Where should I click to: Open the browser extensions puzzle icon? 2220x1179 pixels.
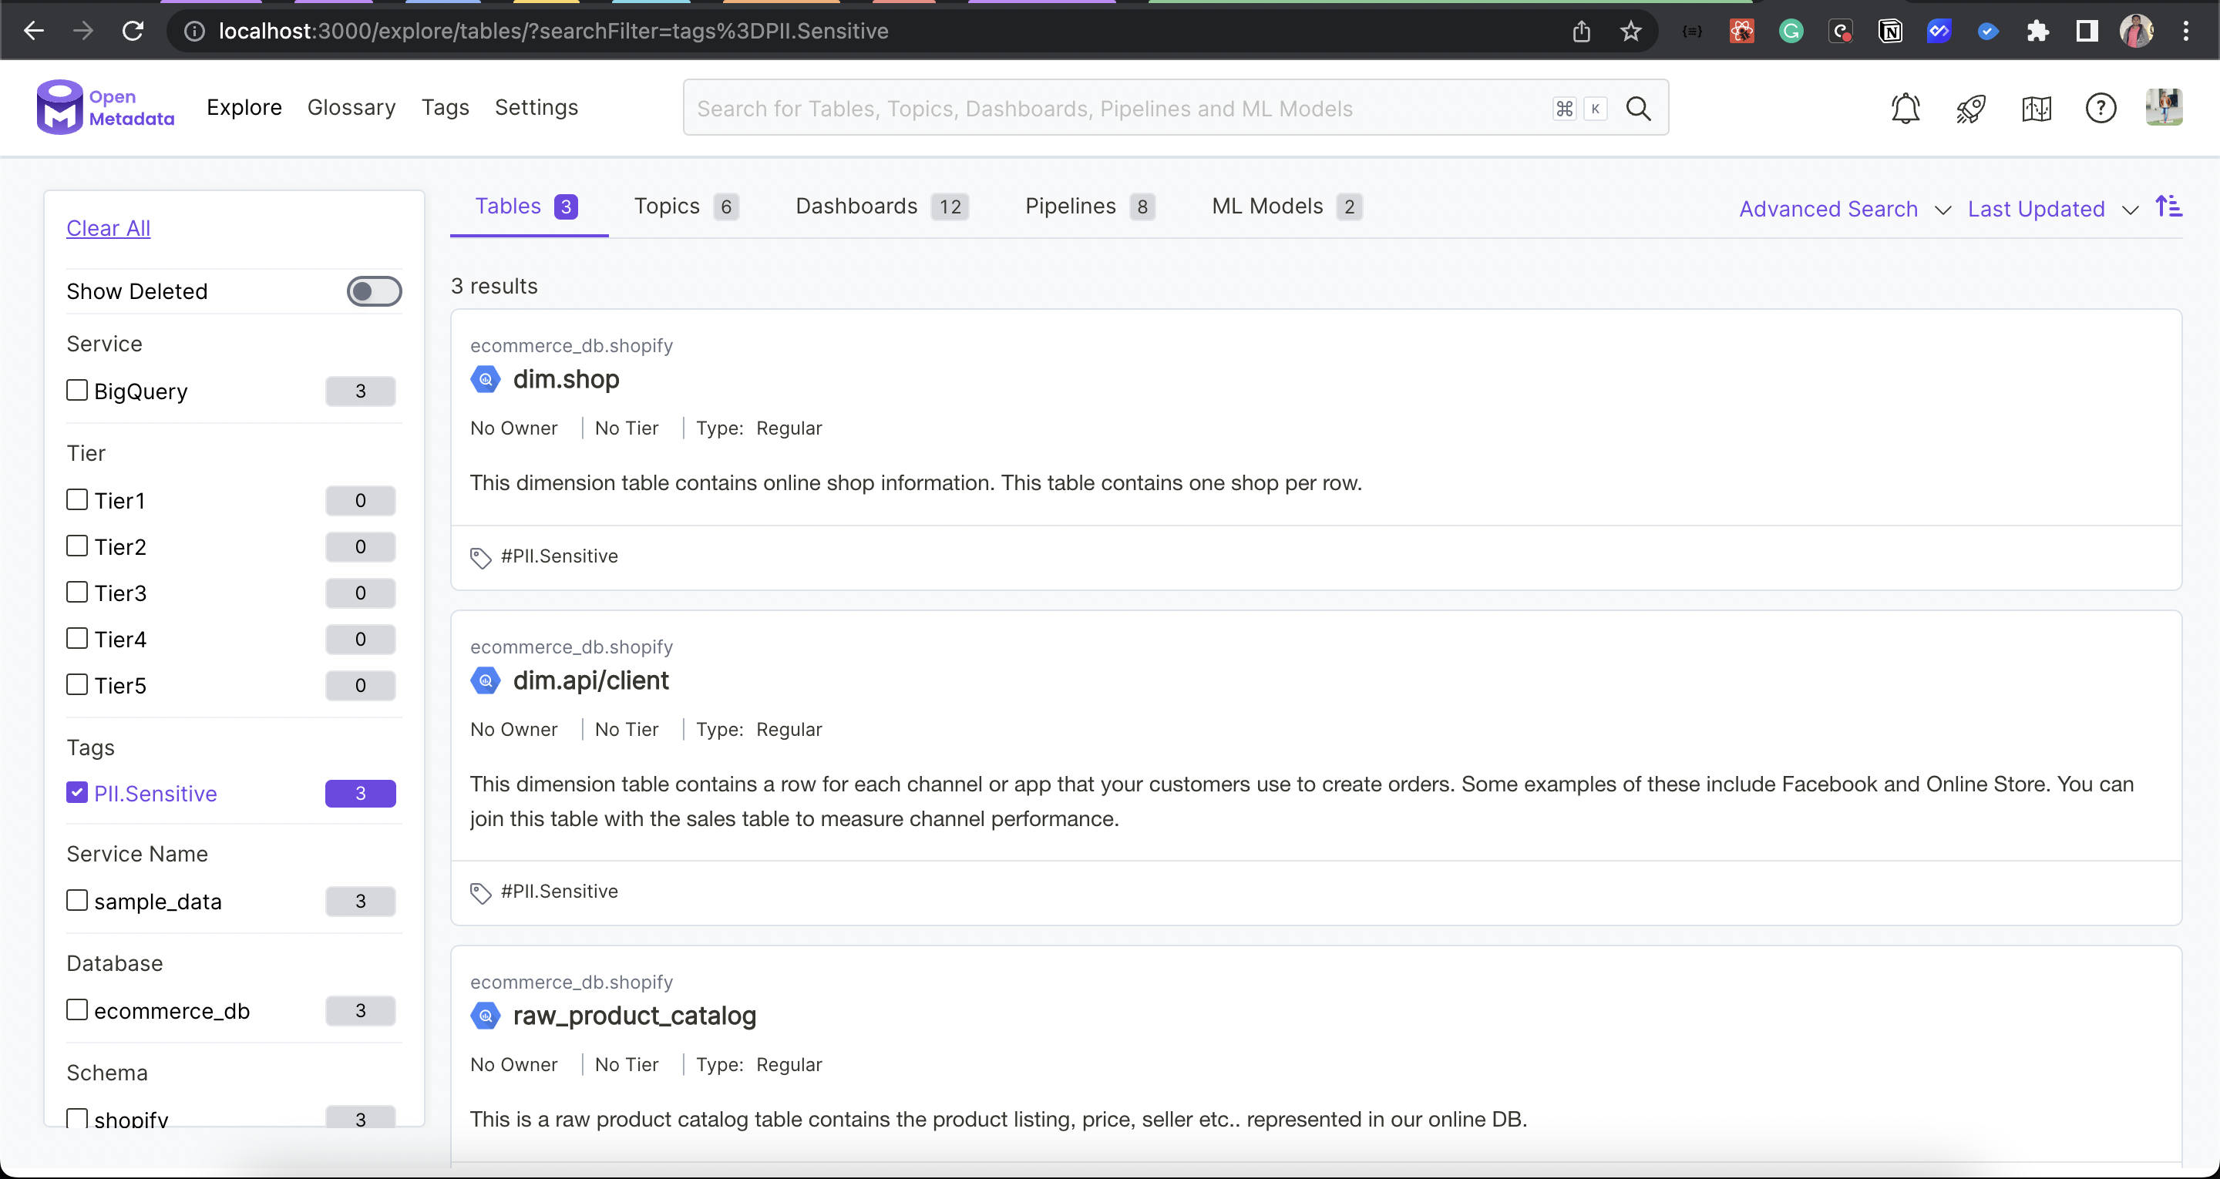point(2037,32)
